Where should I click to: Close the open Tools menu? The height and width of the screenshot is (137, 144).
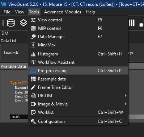point(34,12)
